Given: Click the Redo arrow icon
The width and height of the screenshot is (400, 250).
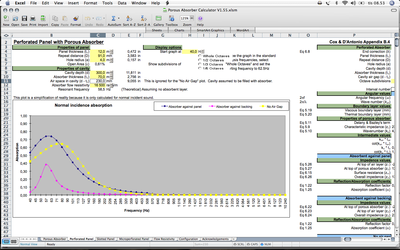Looking at the screenshot, I should click(99, 19).
